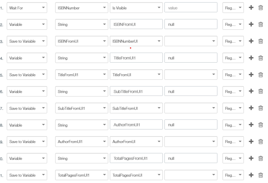Click the null value field for TotalPagesFromUI1

[x=191, y=158]
